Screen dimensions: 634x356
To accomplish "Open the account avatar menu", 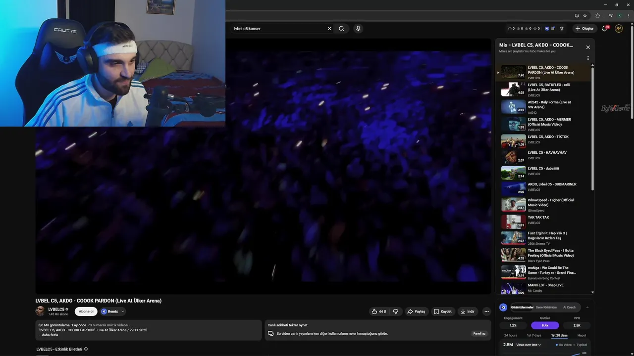I will pyautogui.click(x=619, y=29).
